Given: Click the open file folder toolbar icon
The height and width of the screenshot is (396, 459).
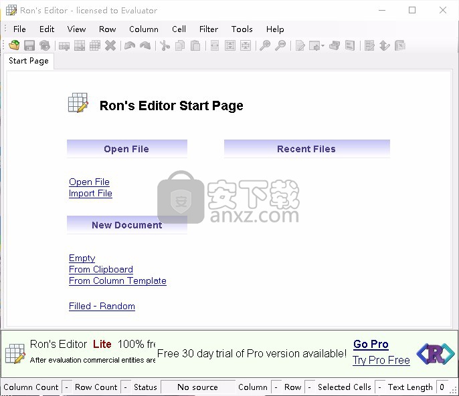Looking at the screenshot, I should (x=14, y=45).
